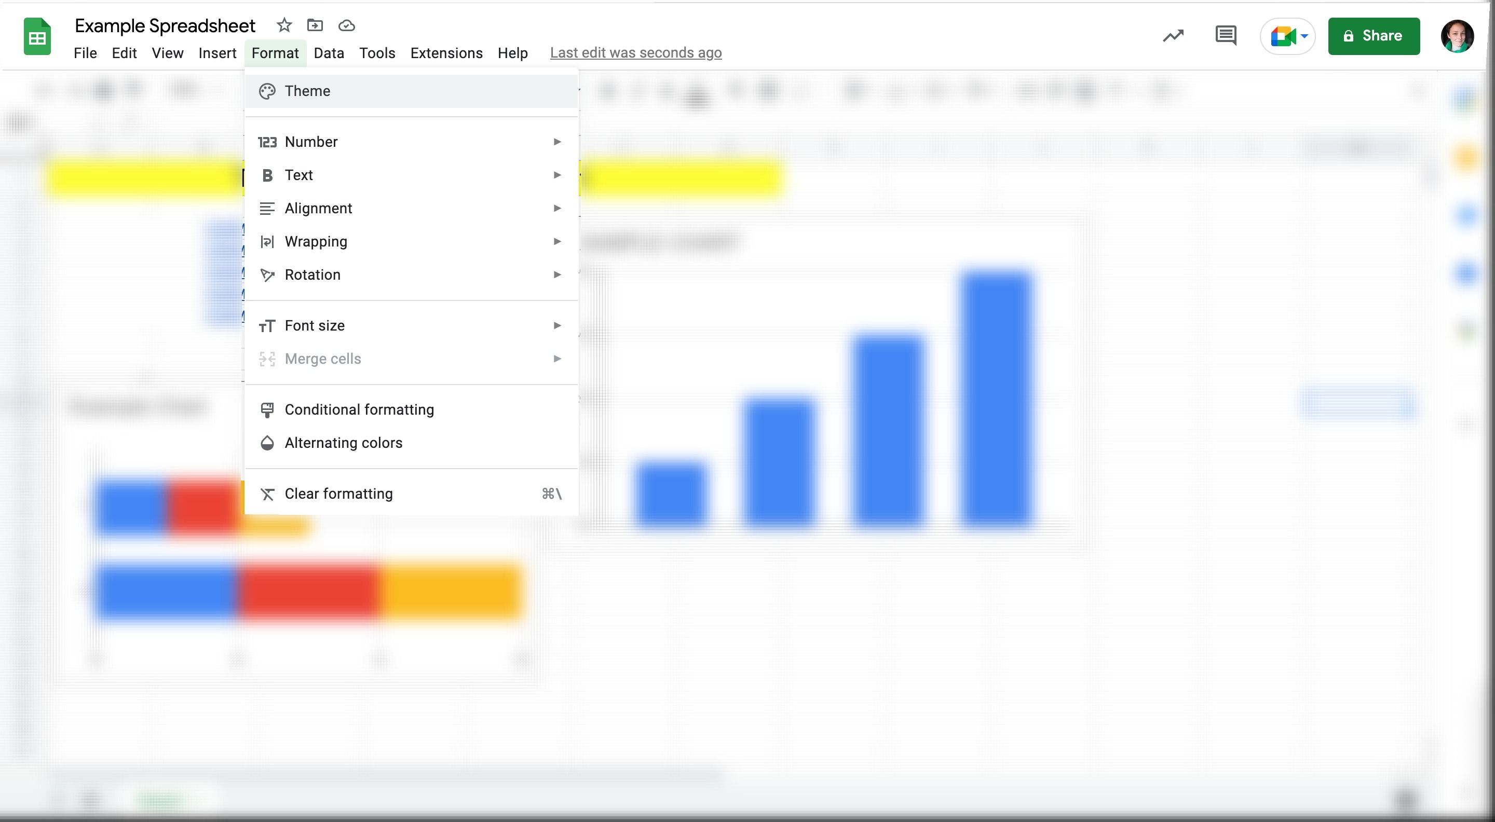
Task: Click the Data menu item
Action: [x=329, y=51]
